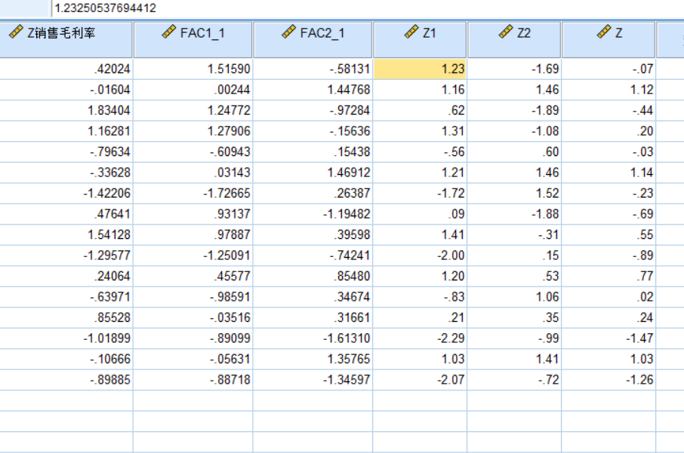Select cell -.89885 in Z销售毛利率
Image resolution: width=684 pixels, height=453 pixels.
(66, 379)
